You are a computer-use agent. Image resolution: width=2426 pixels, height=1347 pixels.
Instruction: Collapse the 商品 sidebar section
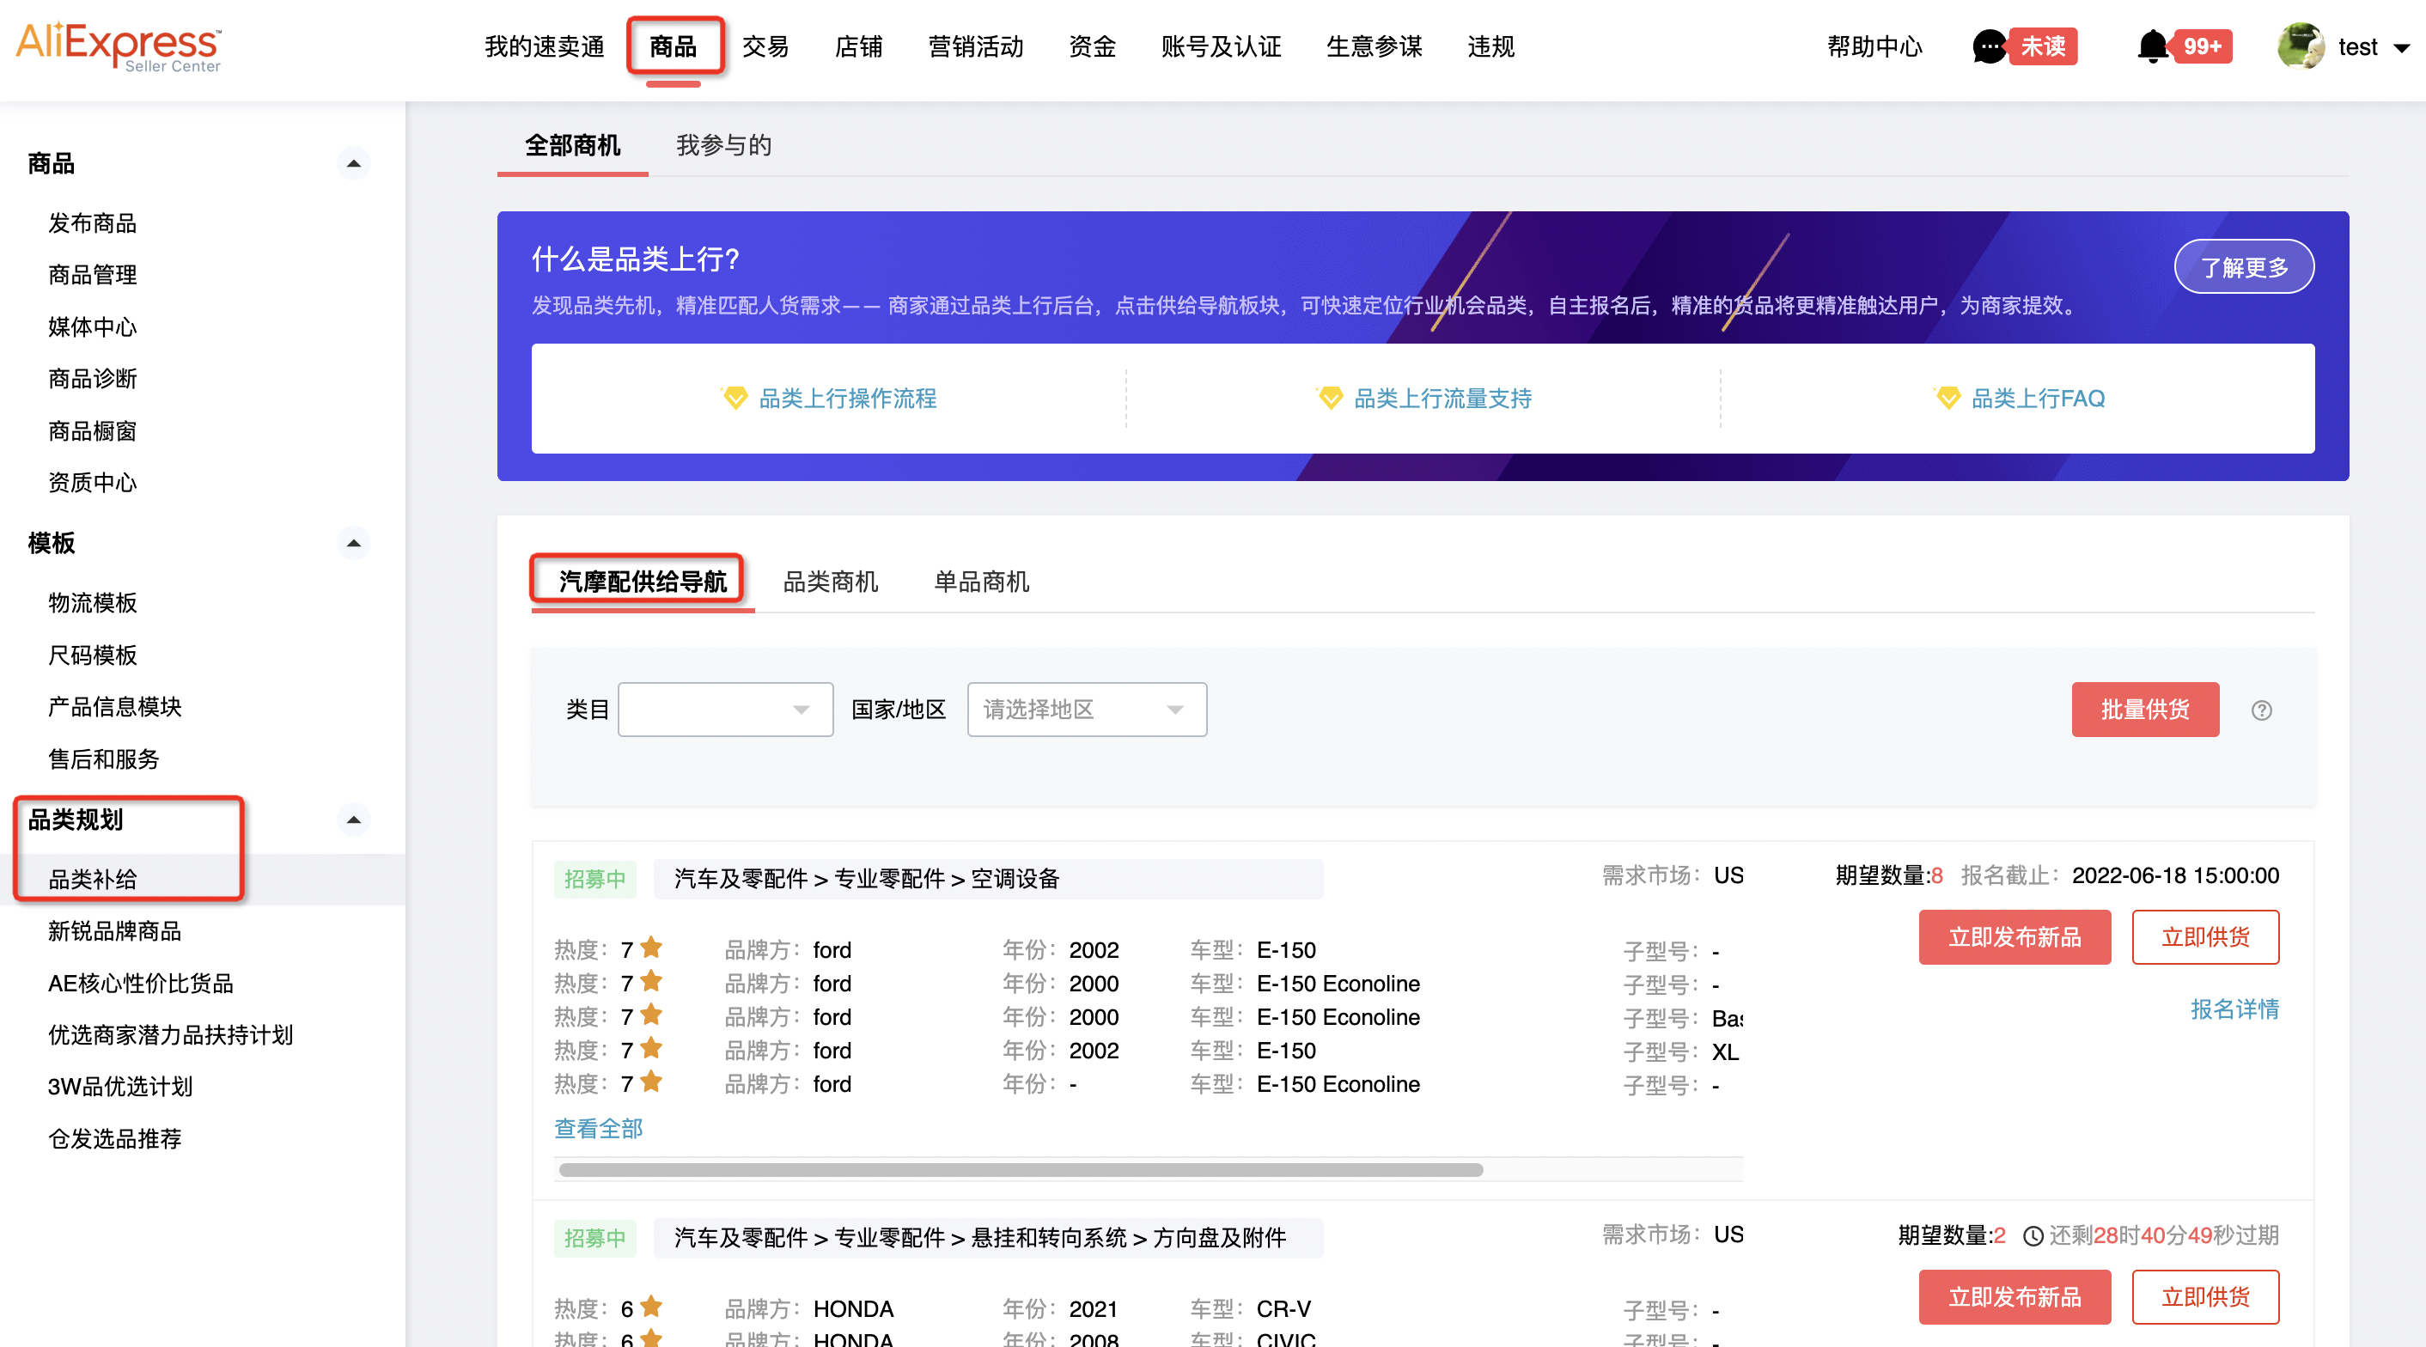click(x=353, y=163)
